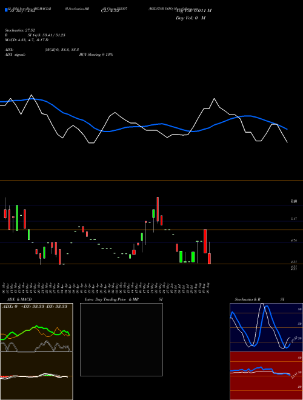Click the 'Day Vol: 0 M' label
Viewport: 303px width, 400px height.
190,18
